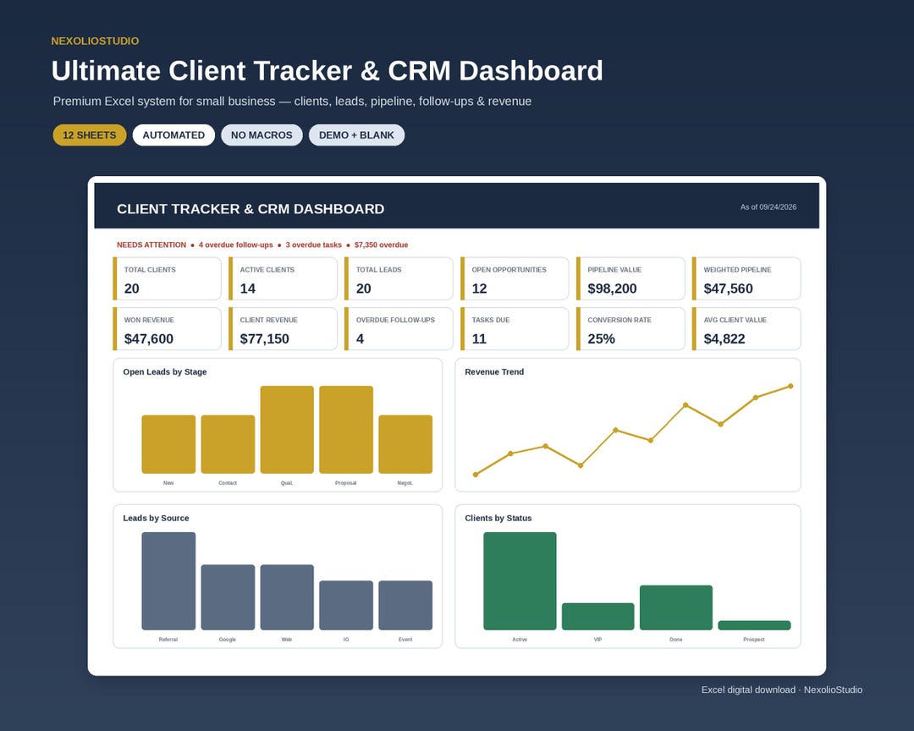Select the Overdue Follow-Ups card

point(399,329)
